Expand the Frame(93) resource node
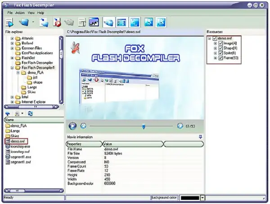Screen dimensions: 270x204 coord(215,58)
